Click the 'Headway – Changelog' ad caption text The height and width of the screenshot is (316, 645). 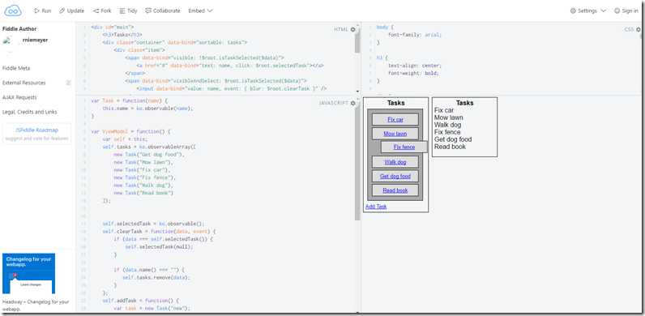click(x=36, y=305)
